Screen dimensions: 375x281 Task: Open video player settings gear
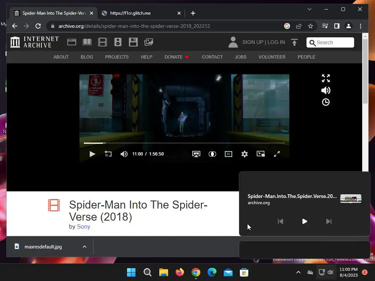click(x=244, y=154)
